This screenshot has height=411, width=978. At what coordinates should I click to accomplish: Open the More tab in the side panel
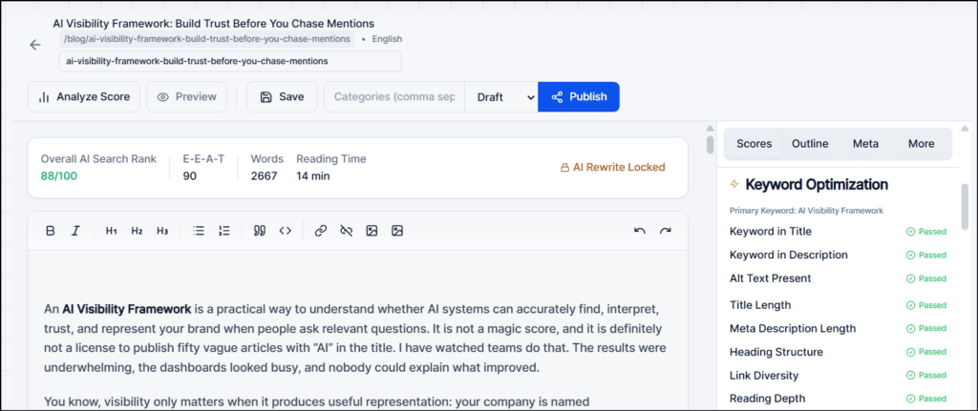point(922,144)
